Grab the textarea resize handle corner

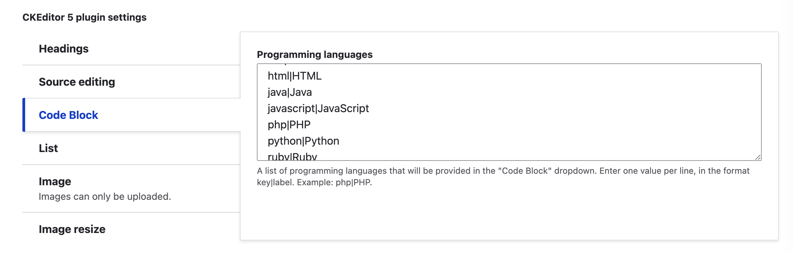(x=758, y=157)
